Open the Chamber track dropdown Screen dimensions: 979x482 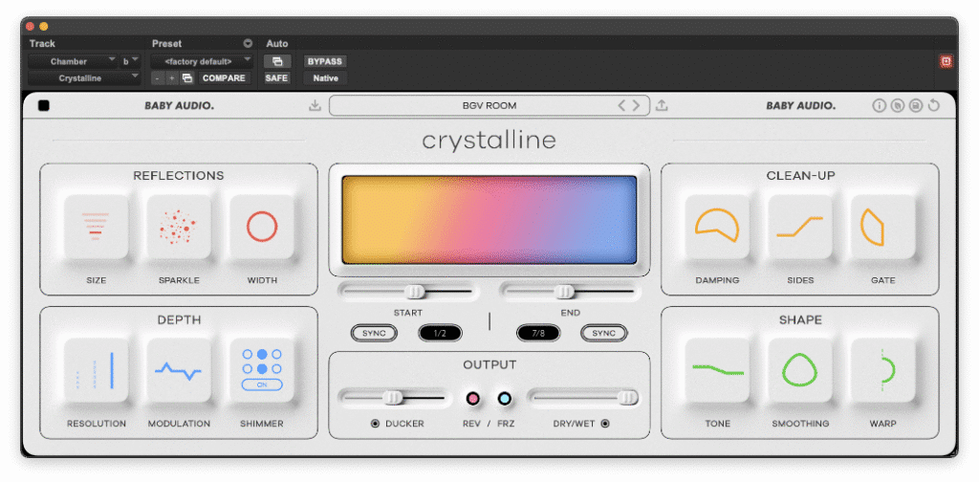[x=73, y=61]
